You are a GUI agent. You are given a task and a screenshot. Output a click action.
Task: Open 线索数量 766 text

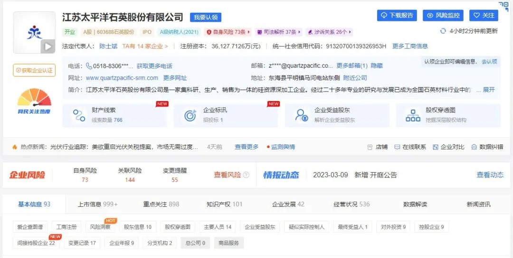pyautogui.click(x=107, y=120)
